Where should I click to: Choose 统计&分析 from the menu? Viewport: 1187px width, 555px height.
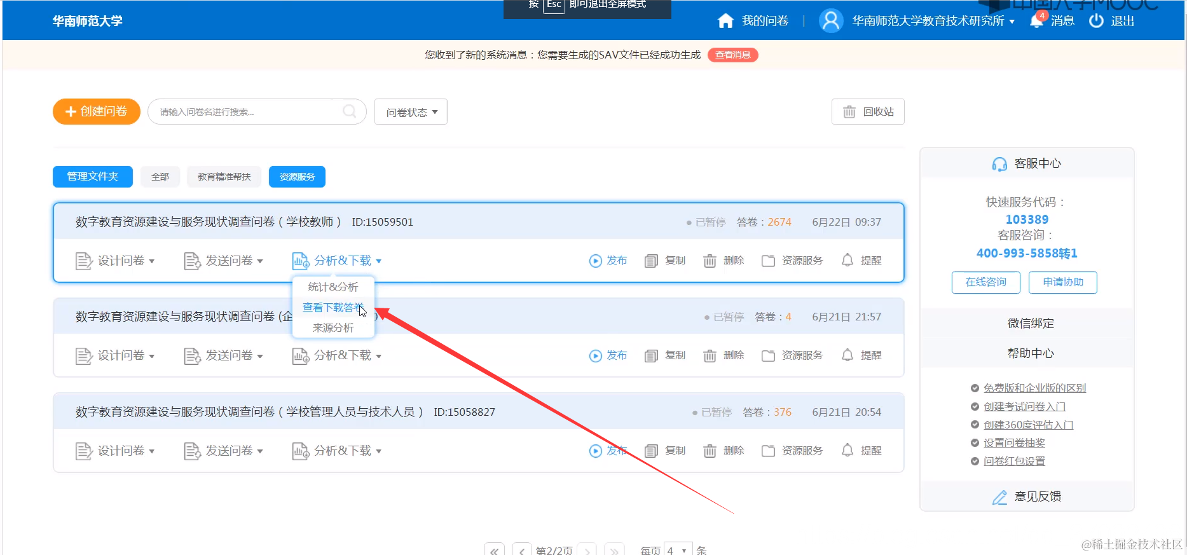pos(333,287)
